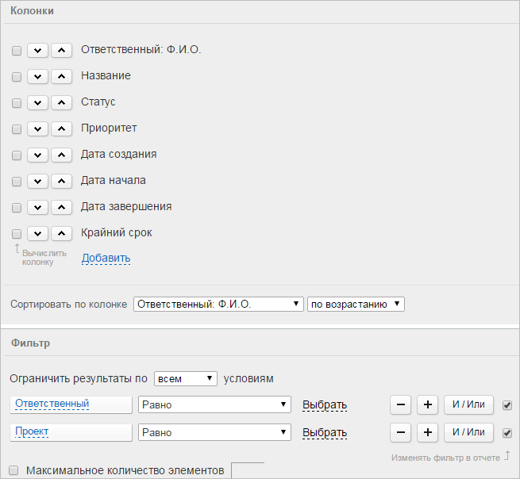Move 'Дата создания' column up
Screen dimensions: 520x479
pyautogui.click(x=61, y=155)
